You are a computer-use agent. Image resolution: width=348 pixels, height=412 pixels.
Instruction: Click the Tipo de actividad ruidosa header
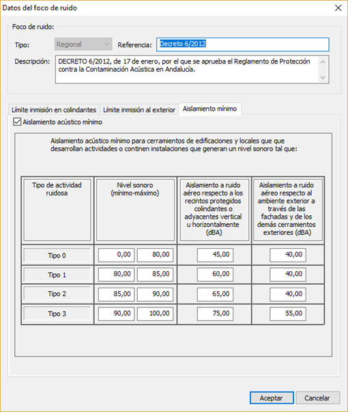pos(57,210)
